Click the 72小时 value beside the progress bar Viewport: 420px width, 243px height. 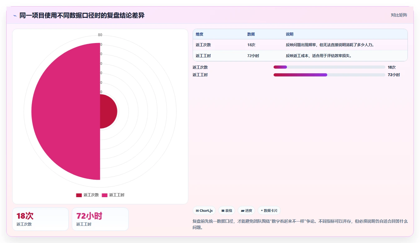pyautogui.click(x=394, y=75)
